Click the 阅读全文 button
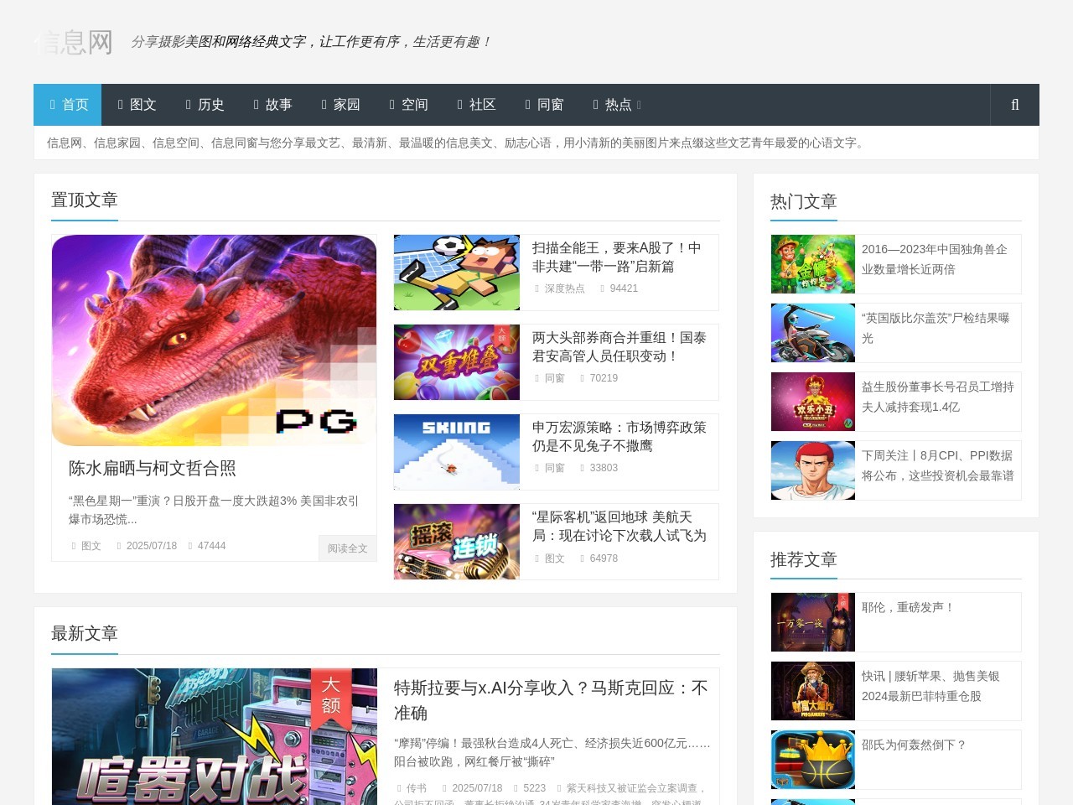This screenshot has width=1073, height=805. coord(347,548)
